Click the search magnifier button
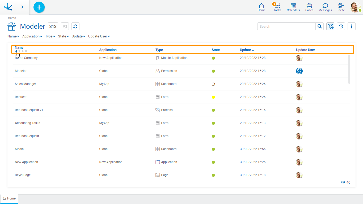 (x=320, y=26)
